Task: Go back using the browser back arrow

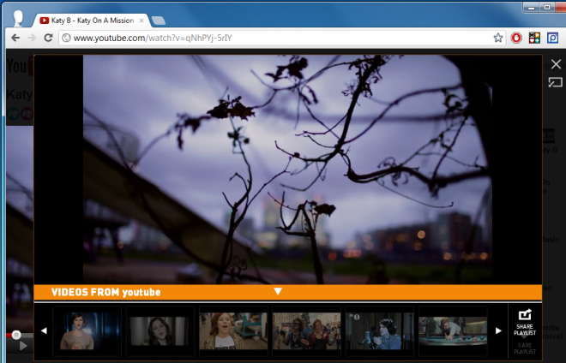Action: pyautogui.click(x=15, y=38)
